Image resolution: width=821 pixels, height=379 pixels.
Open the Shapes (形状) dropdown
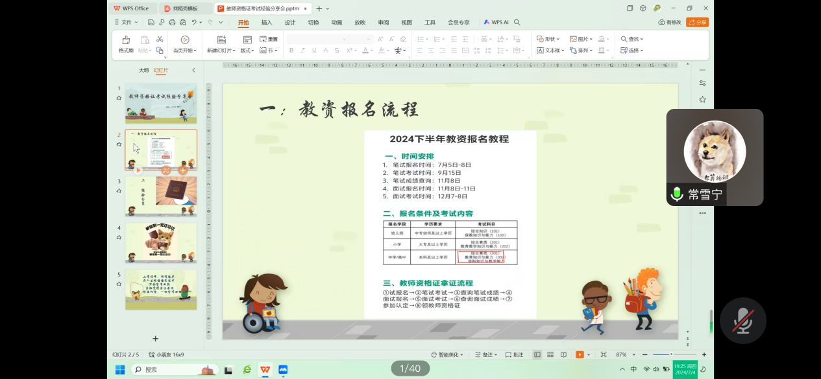tap(549, 39)
